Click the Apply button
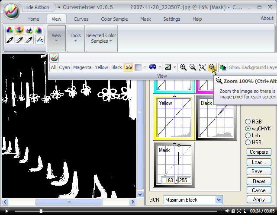Screen dimensions: 277x215 pos(259,199)
